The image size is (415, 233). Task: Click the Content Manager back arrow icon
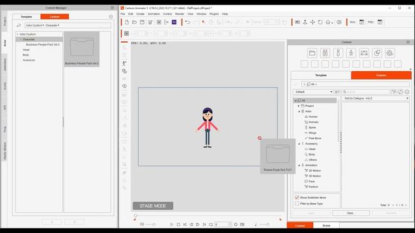tap(19, 25)
